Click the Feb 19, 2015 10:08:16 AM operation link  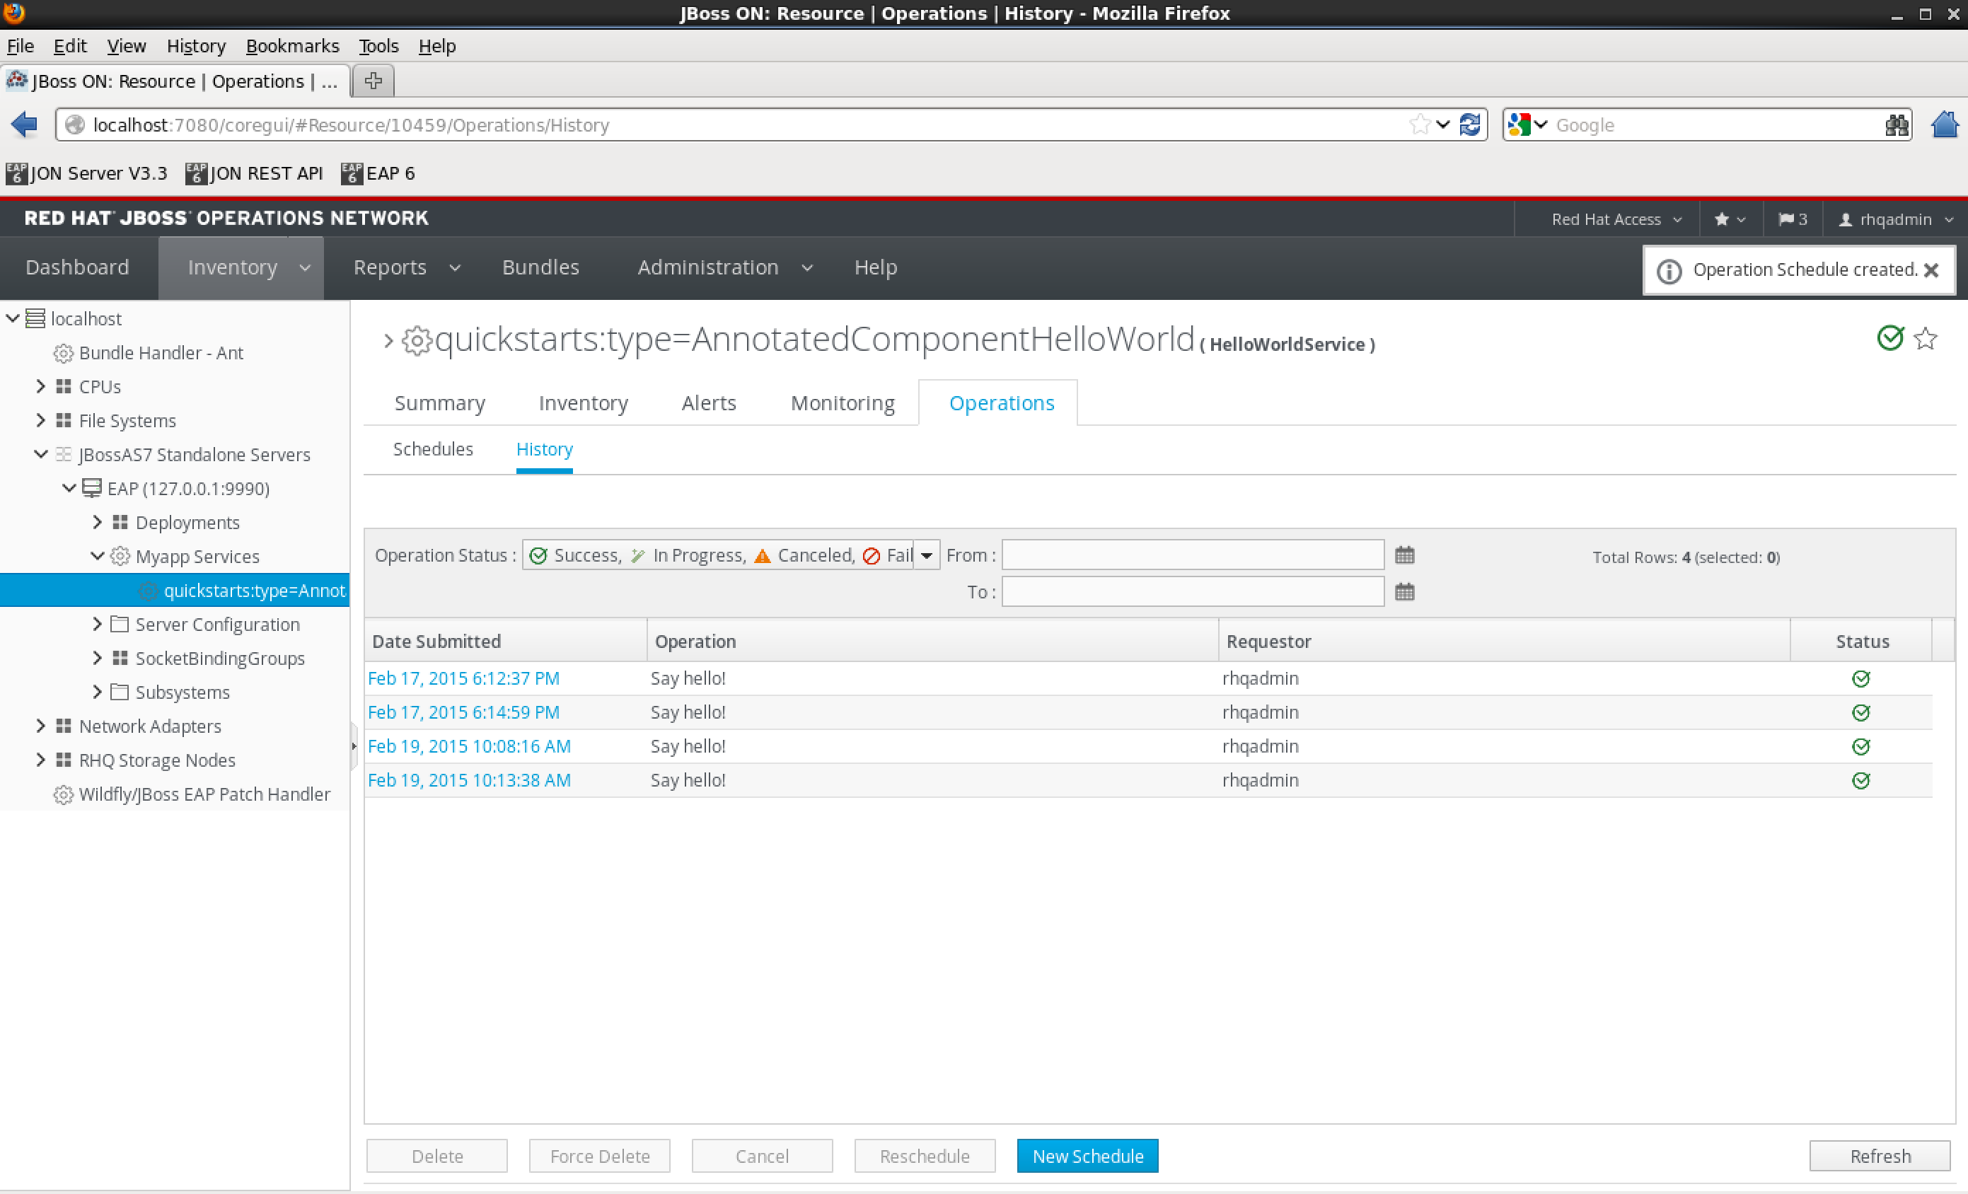tap(471, 746)
